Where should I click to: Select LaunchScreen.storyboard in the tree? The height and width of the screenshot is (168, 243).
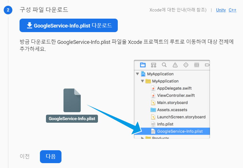[181, 117]
